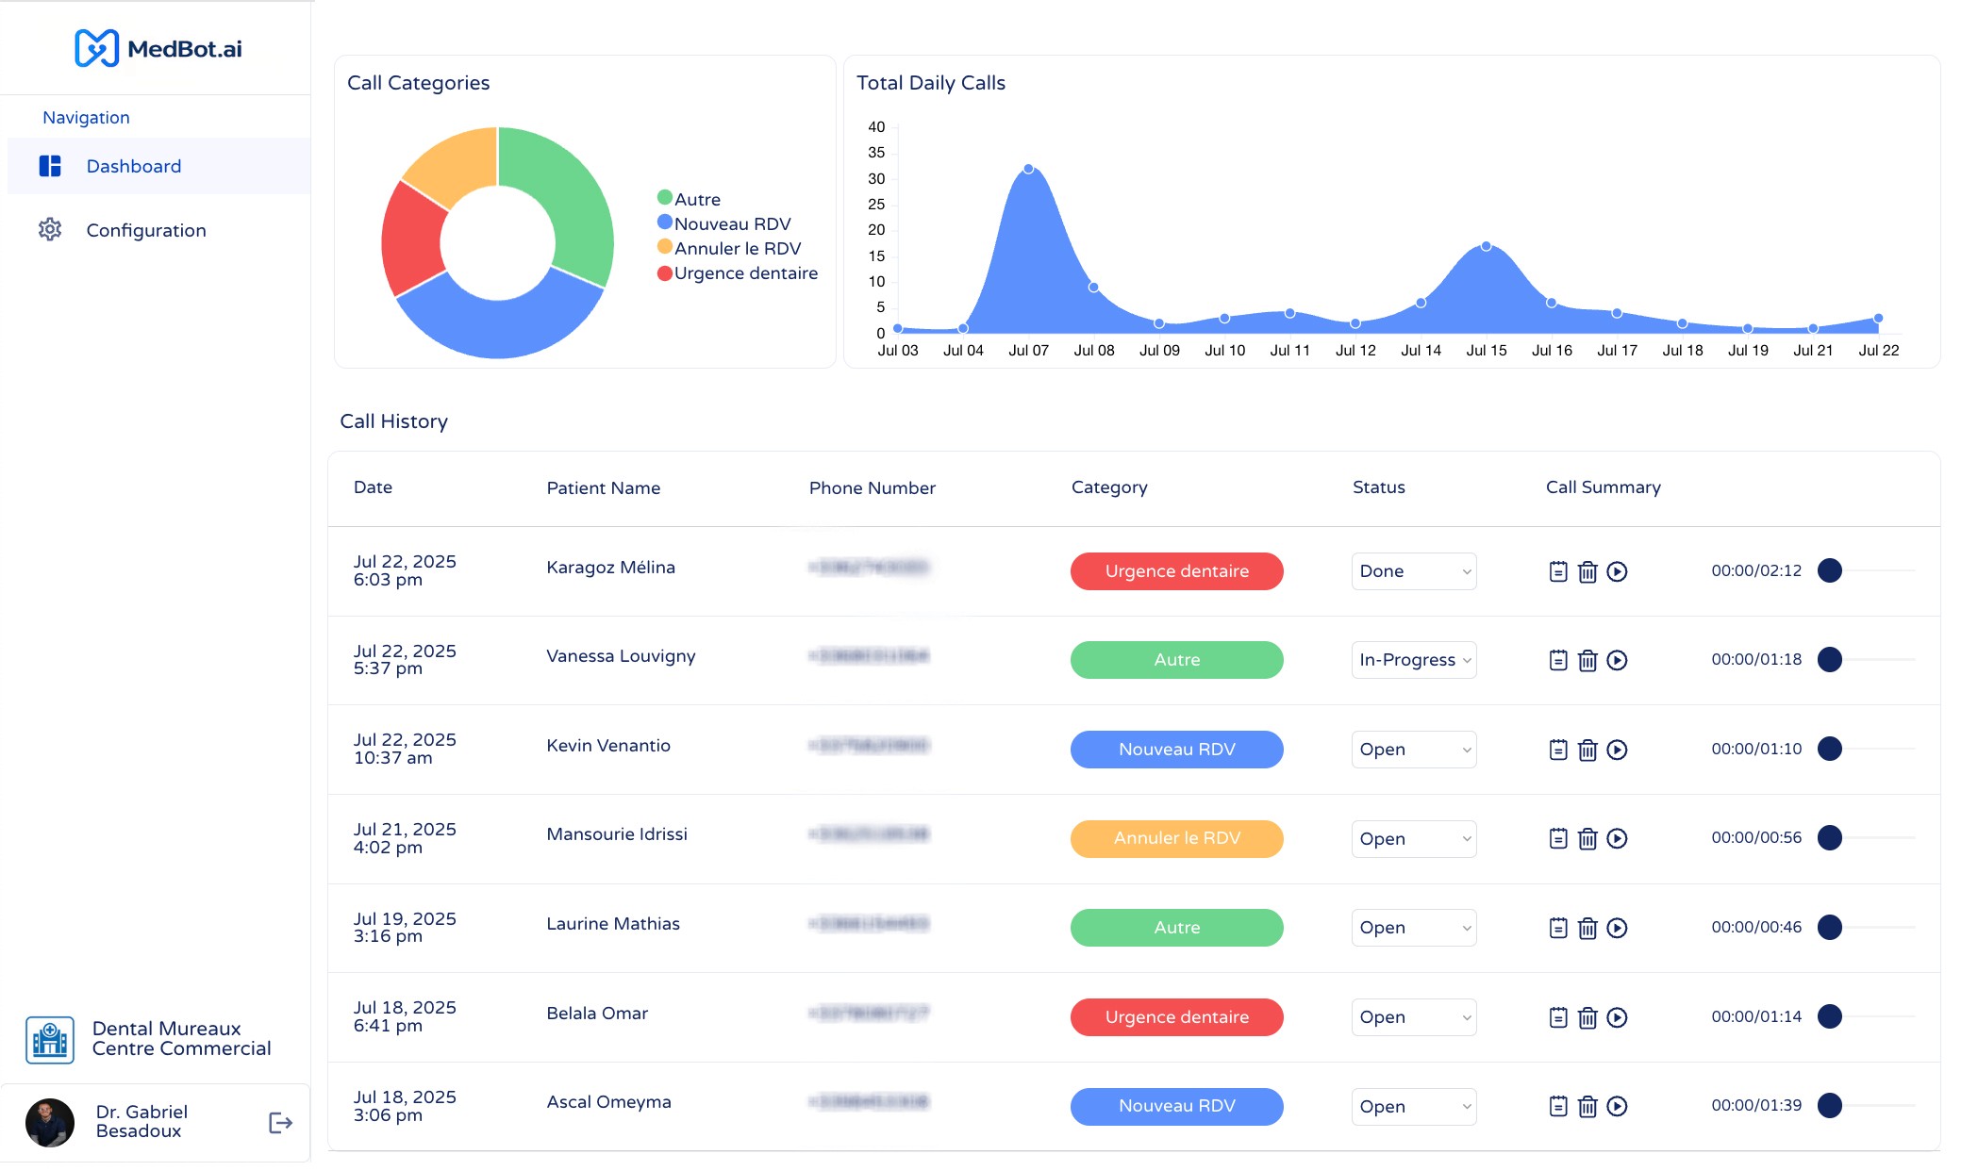Switch to the Configuration section
Screen dimensions: 1978x1171
coord(145,229)
